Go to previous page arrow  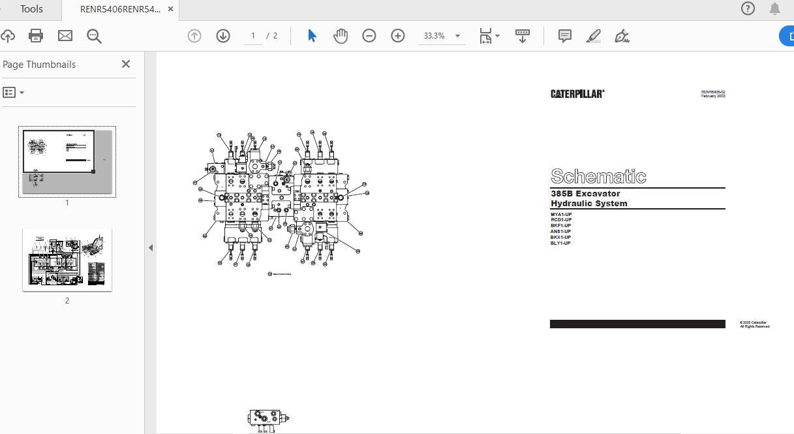point(194,36)
